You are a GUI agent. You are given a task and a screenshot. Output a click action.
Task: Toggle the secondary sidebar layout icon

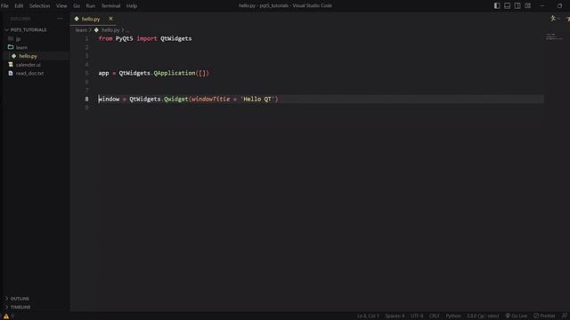click(517, 6)
